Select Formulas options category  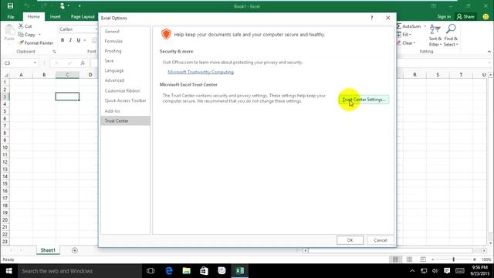(x=125, y=41)
